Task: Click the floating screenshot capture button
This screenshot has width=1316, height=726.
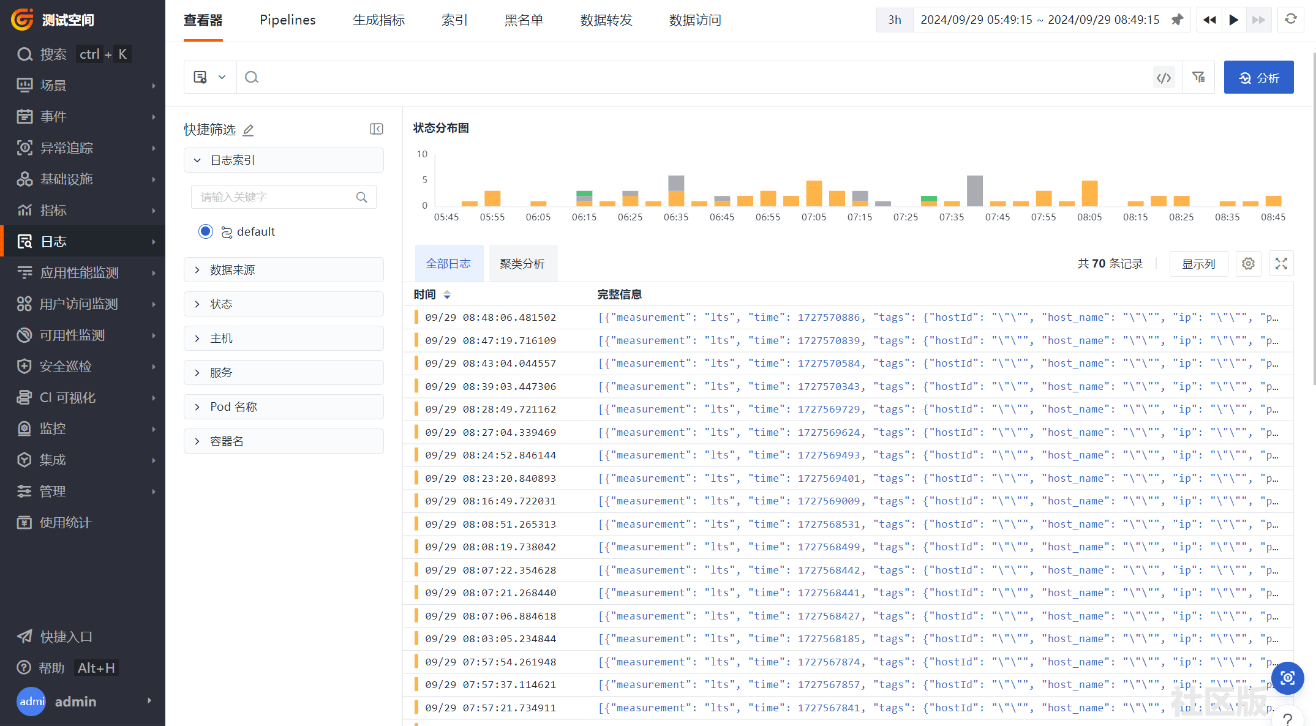Action: tap(1287, 678)
